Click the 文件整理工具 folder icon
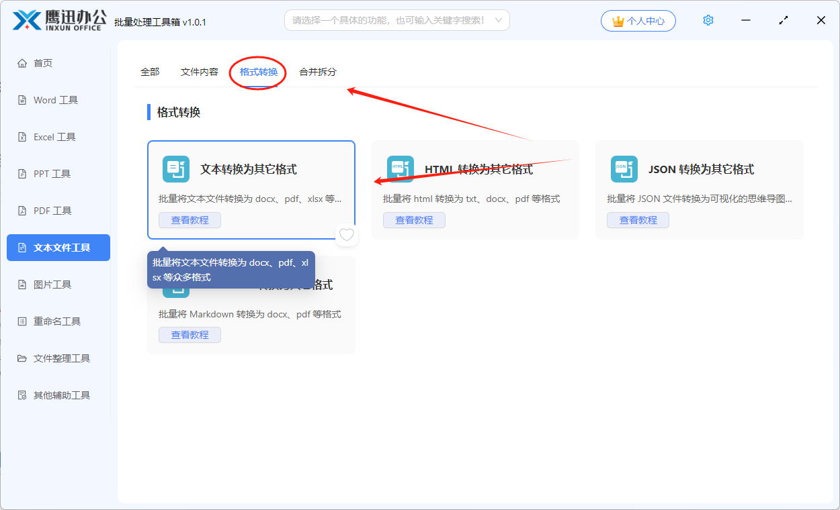Viewport: 840px width, 510px height. click(x=22, y=358)
